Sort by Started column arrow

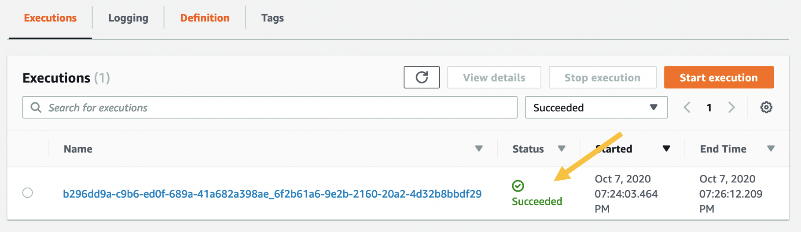666,149
